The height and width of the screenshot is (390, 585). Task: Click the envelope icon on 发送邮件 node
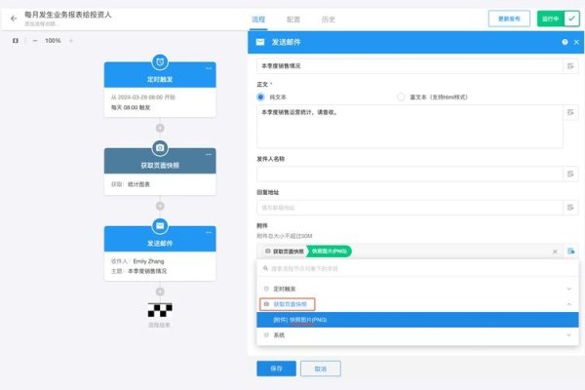(x=160, y=226)
